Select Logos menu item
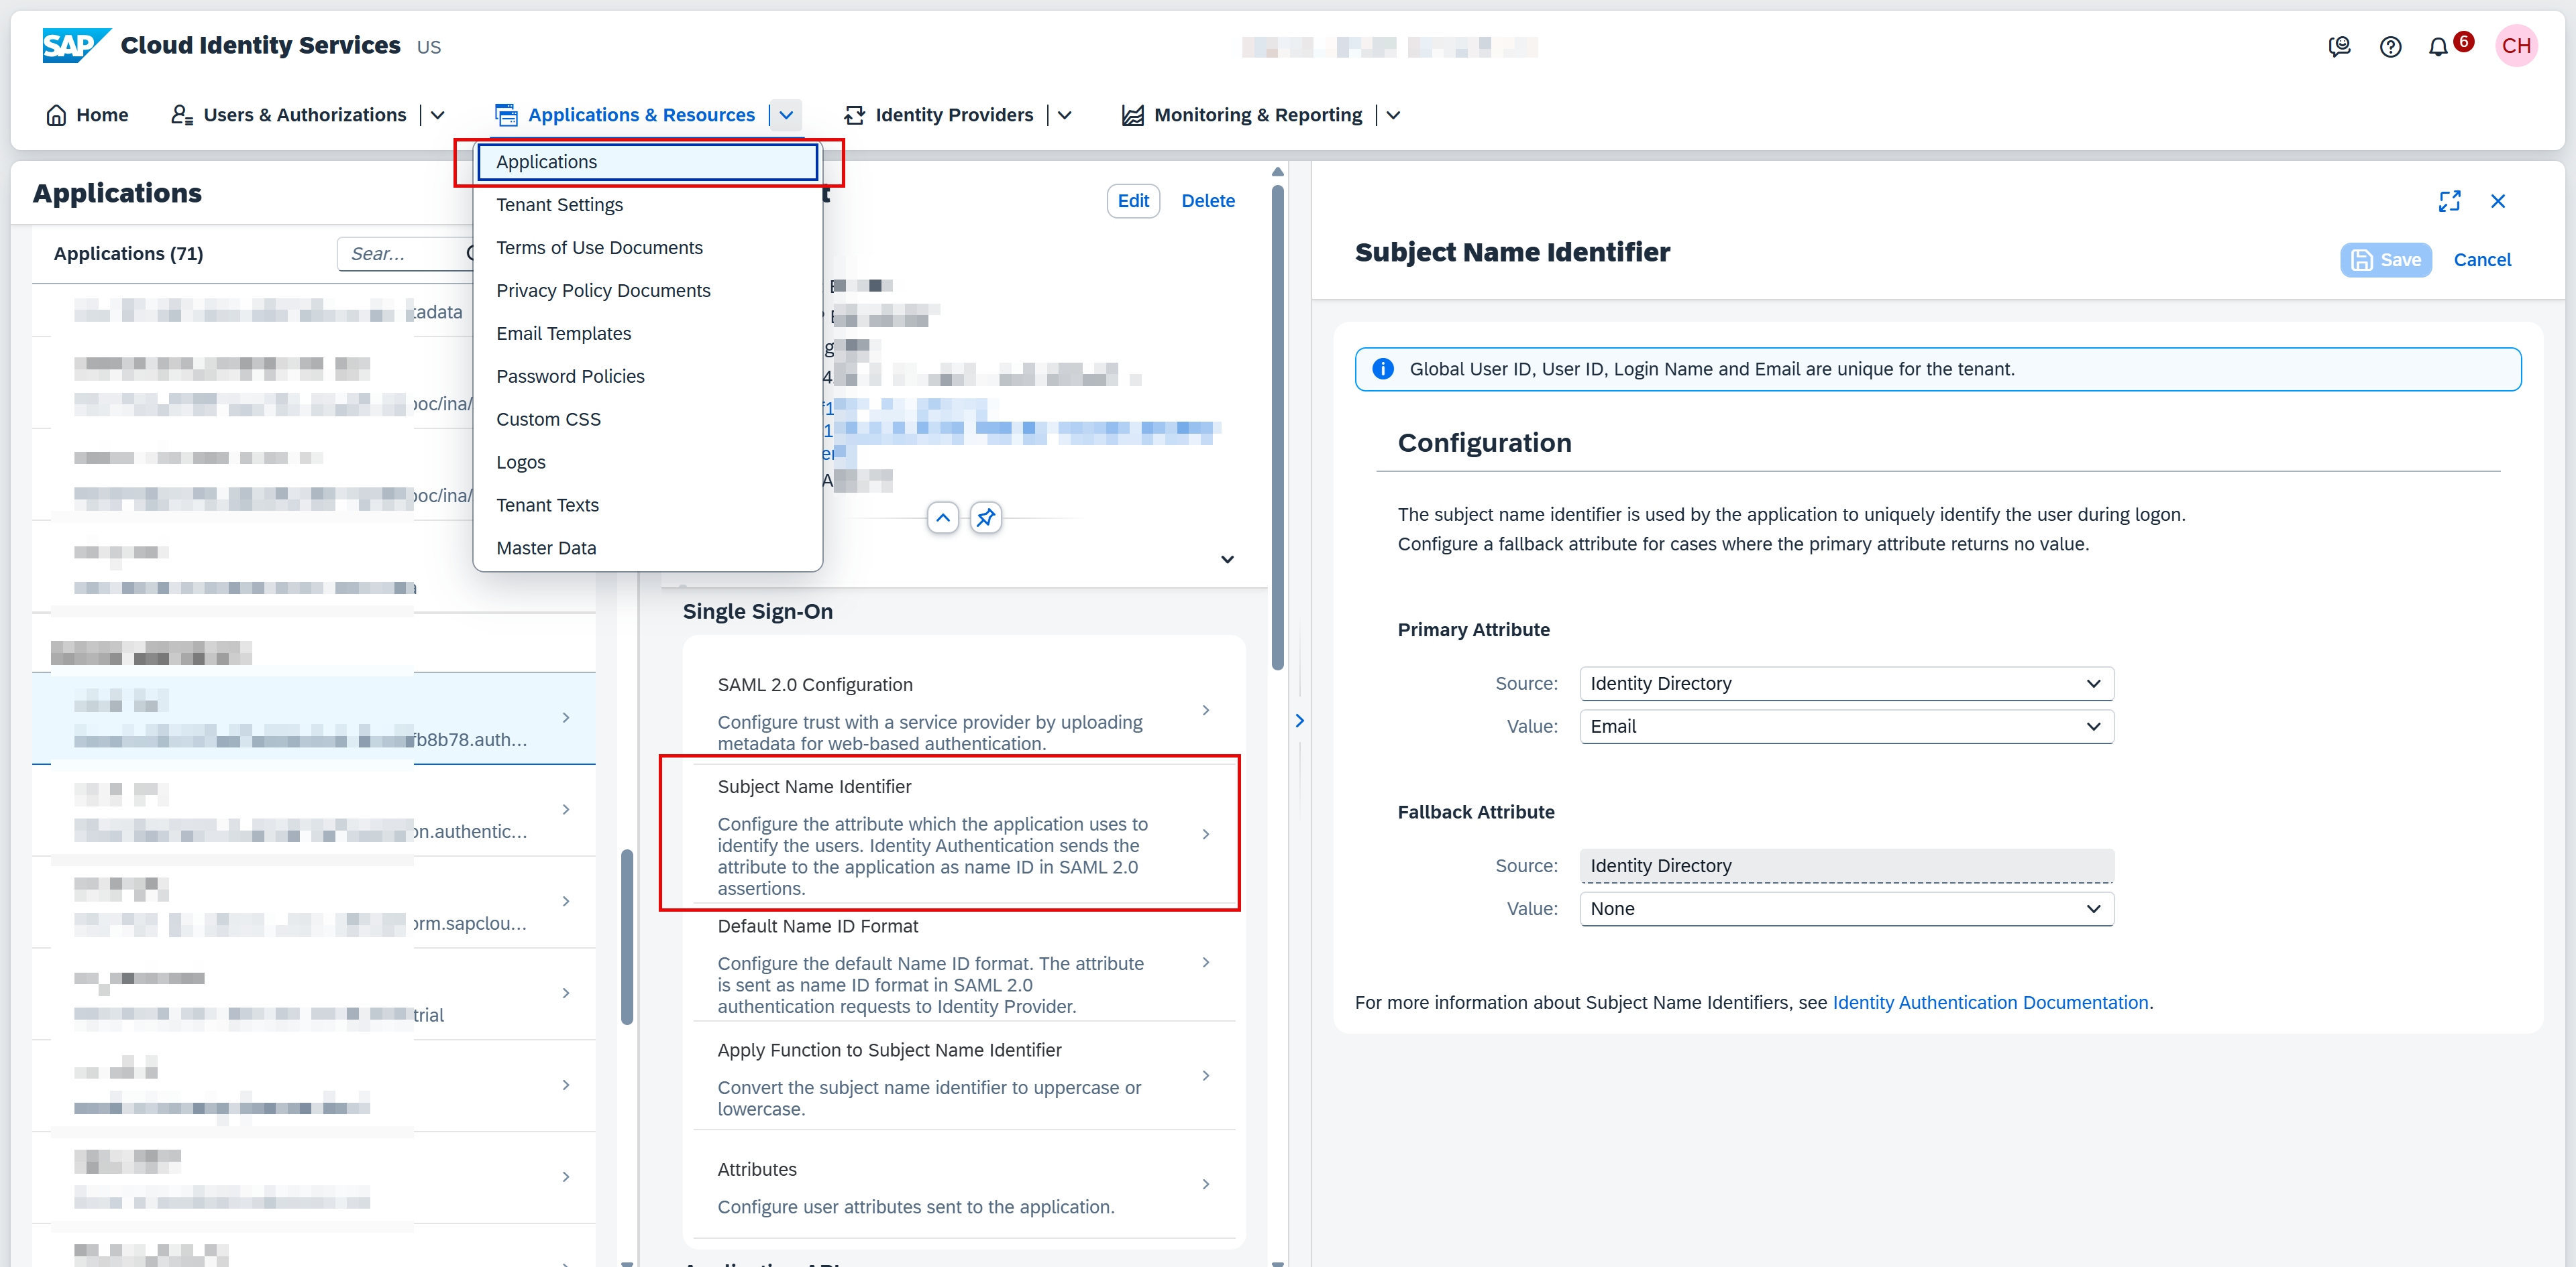2576x1267 pixels. (x=647, y=463)
